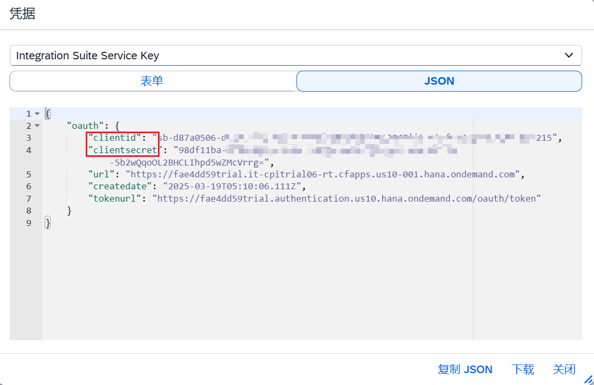The image size is (594, 385).
Task: Click line number 9 in the gutter
Action: (29, 223)
